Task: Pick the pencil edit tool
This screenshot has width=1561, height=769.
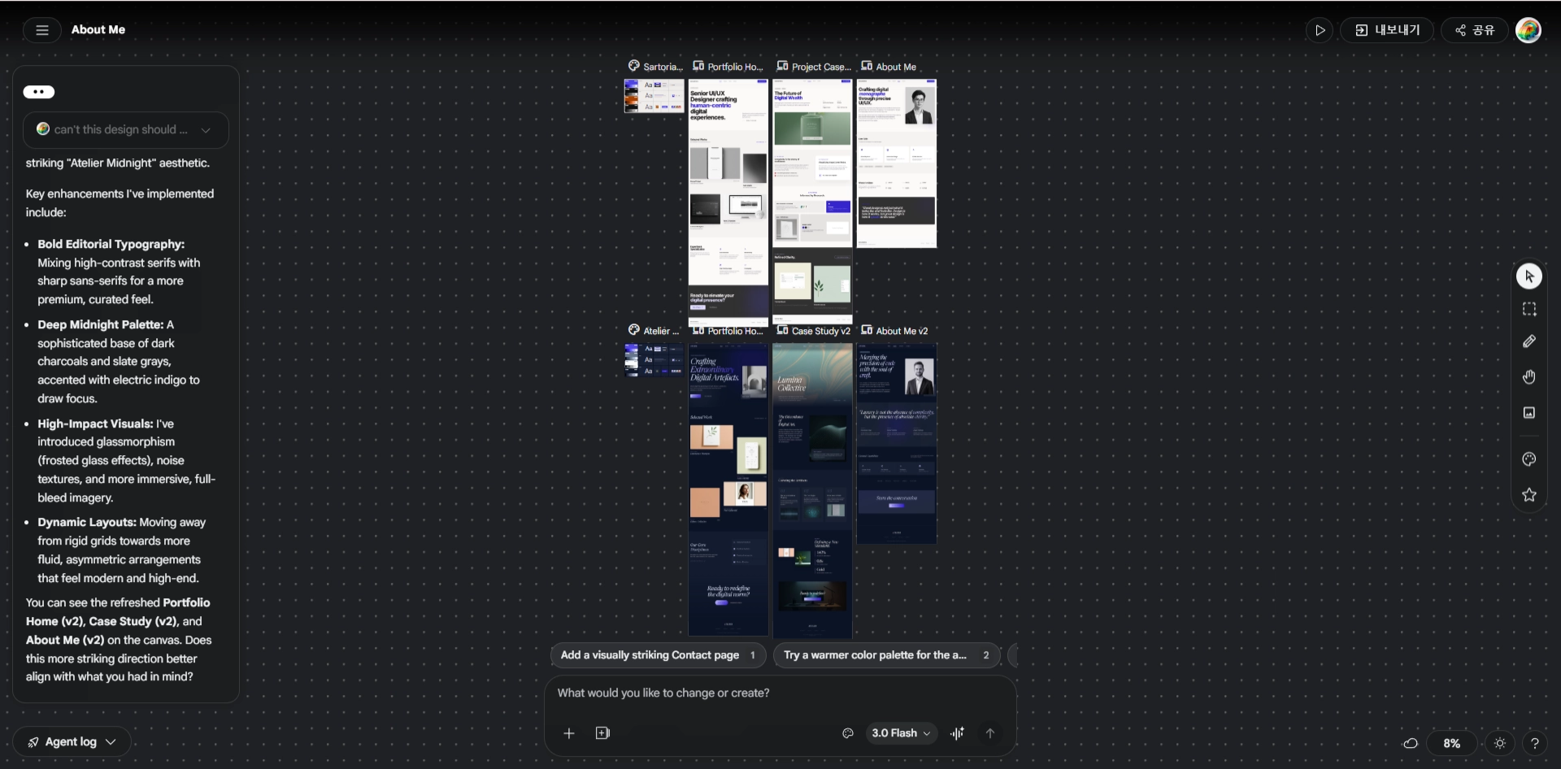Action: [x=1528, y=341]
